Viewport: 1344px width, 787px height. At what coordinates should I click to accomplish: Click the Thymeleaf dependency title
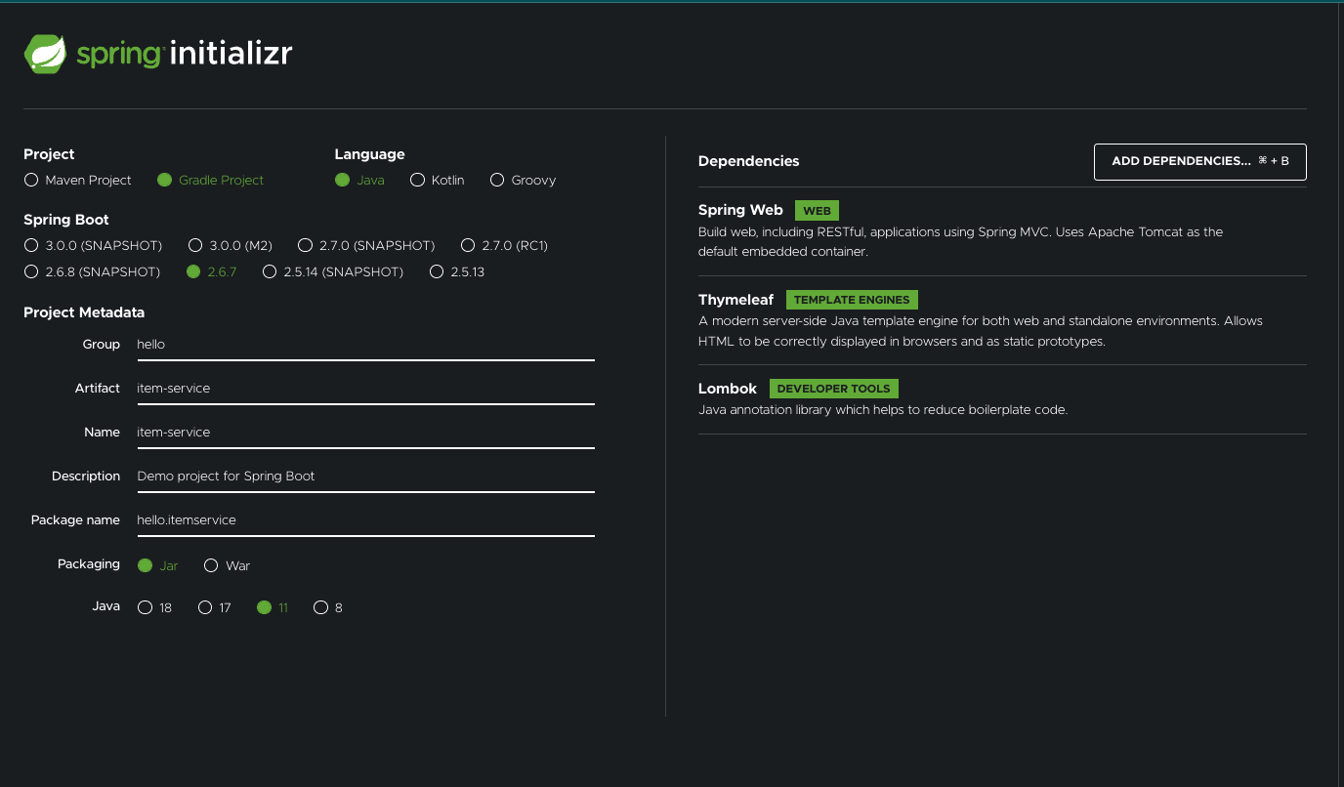click(x=736, y=300)
